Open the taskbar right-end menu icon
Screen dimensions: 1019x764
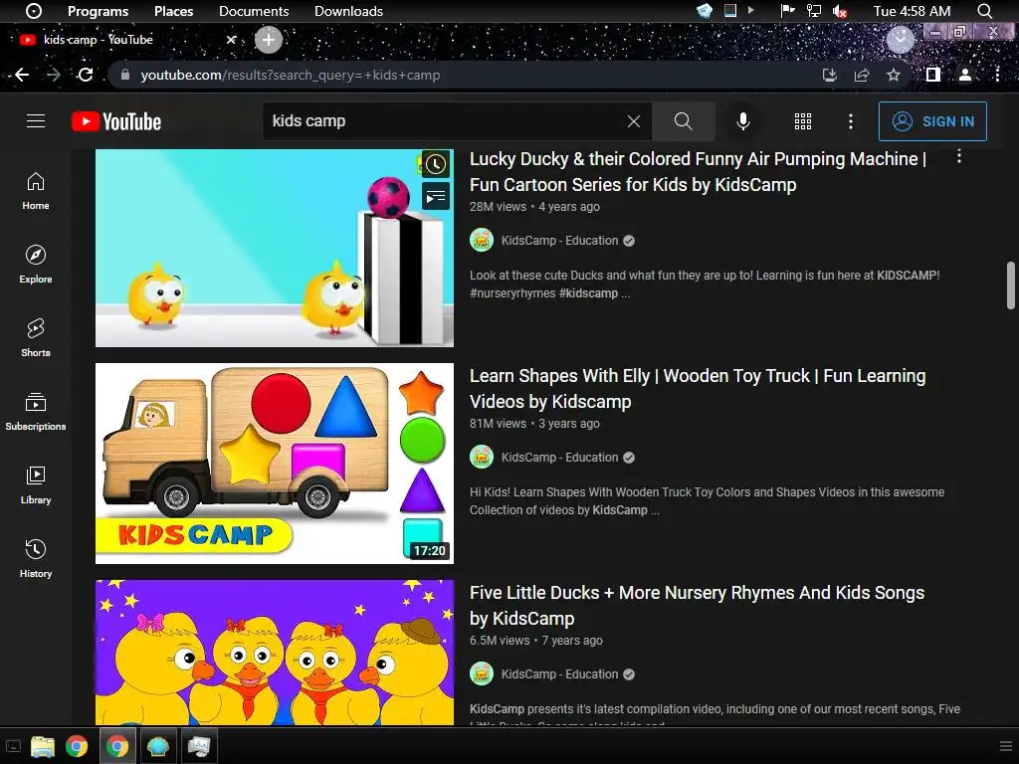pyautogui.click(x=1005, y=746)
